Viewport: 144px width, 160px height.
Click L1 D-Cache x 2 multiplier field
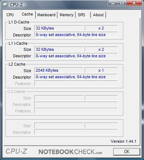click(x=101, y=28)
